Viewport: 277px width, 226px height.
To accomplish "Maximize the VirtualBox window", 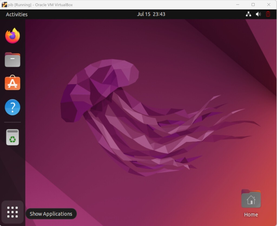I will [253, 5].
